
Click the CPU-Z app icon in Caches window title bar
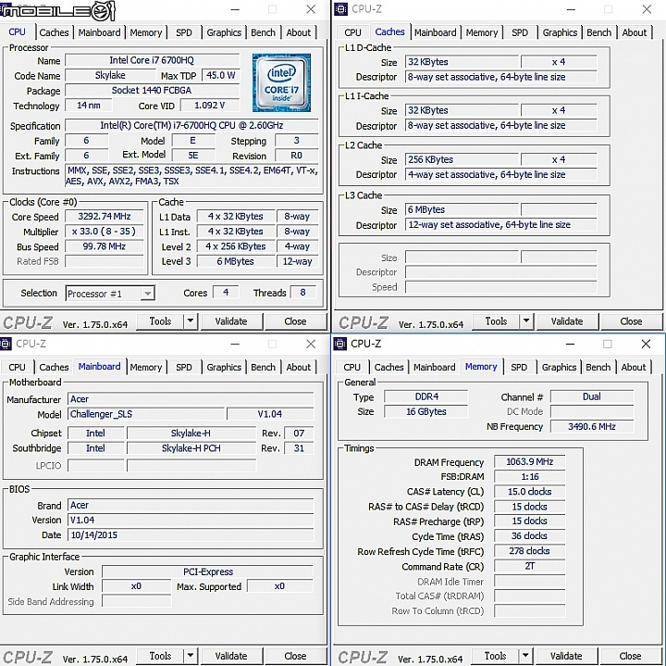click(x=340, y=9)
